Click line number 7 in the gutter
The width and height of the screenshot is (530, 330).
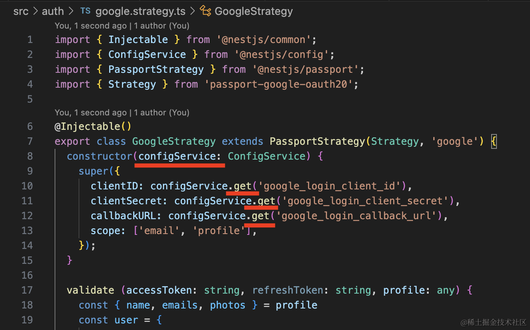pyautogui.click(x=29, y=141)
